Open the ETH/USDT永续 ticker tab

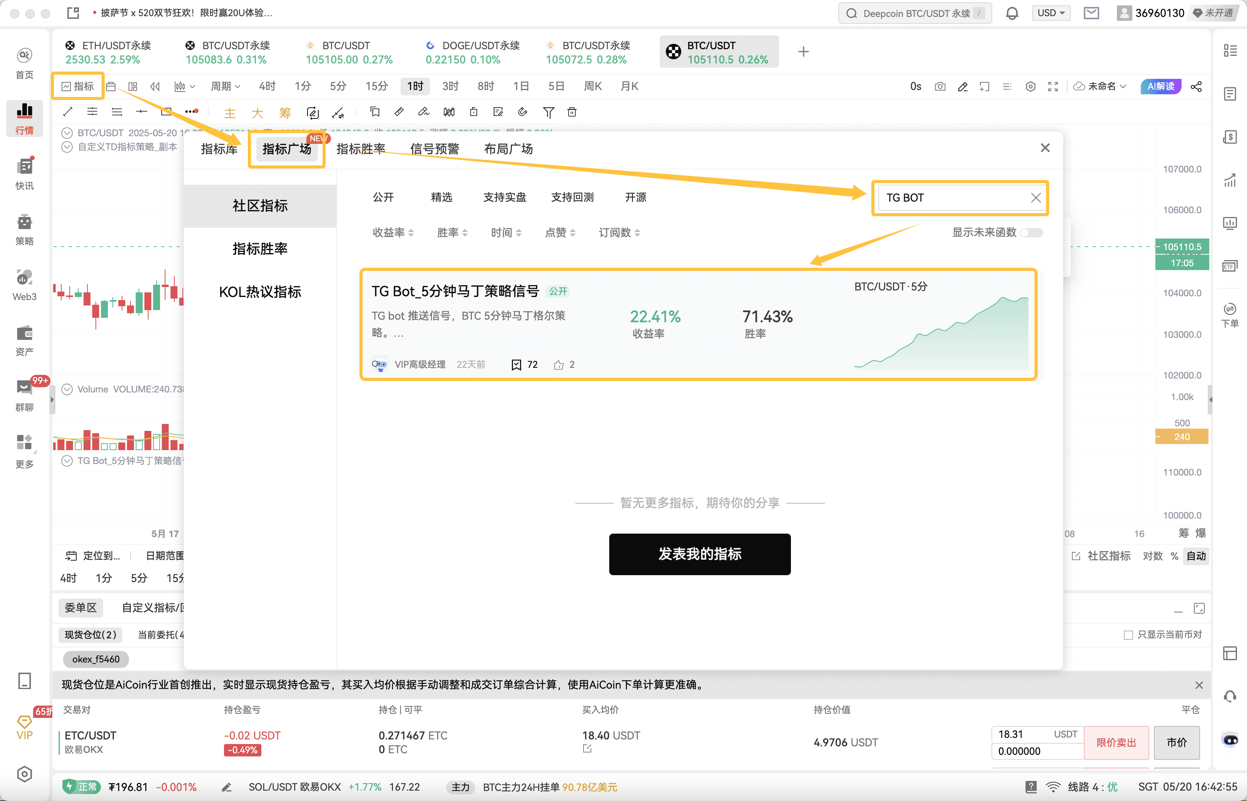coord(108,52)
